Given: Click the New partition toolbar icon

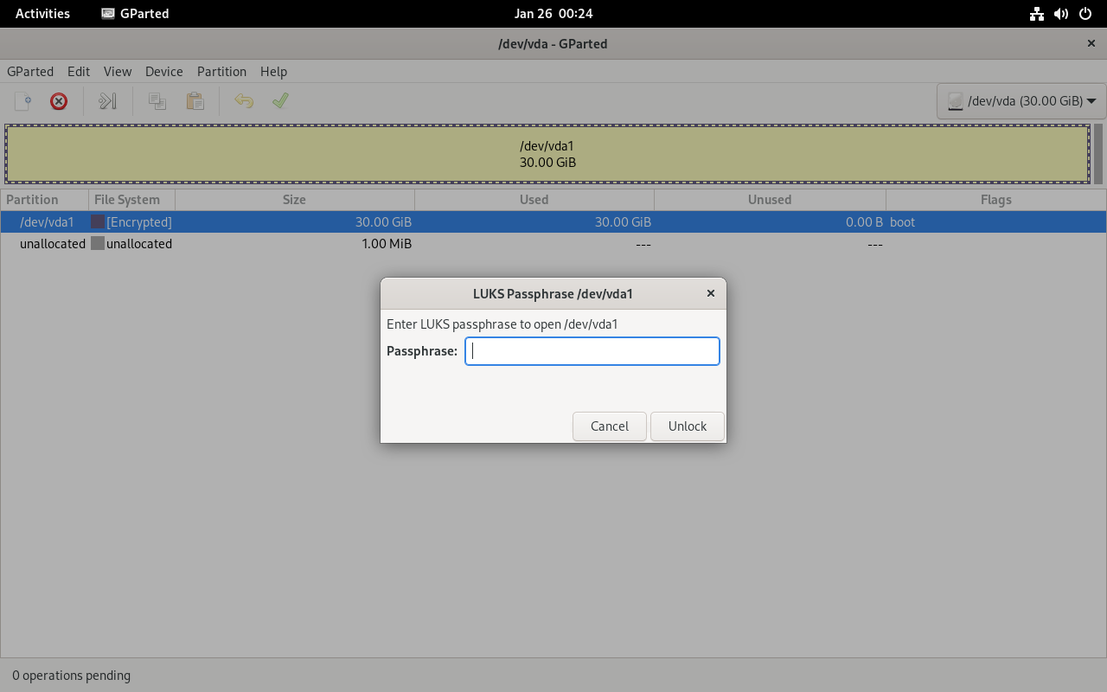Looking at the screenshot, I should 23,101.
